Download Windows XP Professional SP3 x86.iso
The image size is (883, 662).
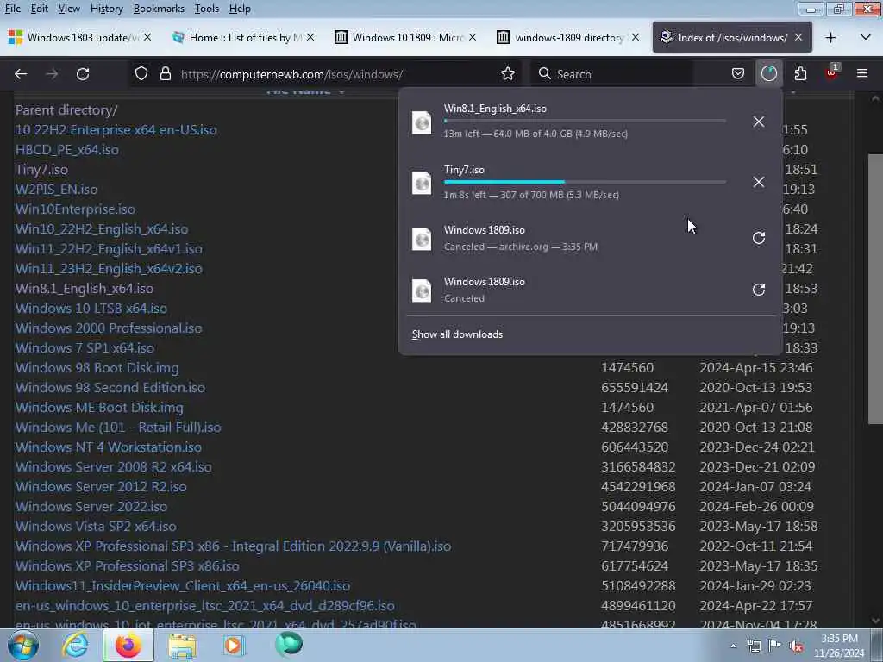click(x=128, y=565)
